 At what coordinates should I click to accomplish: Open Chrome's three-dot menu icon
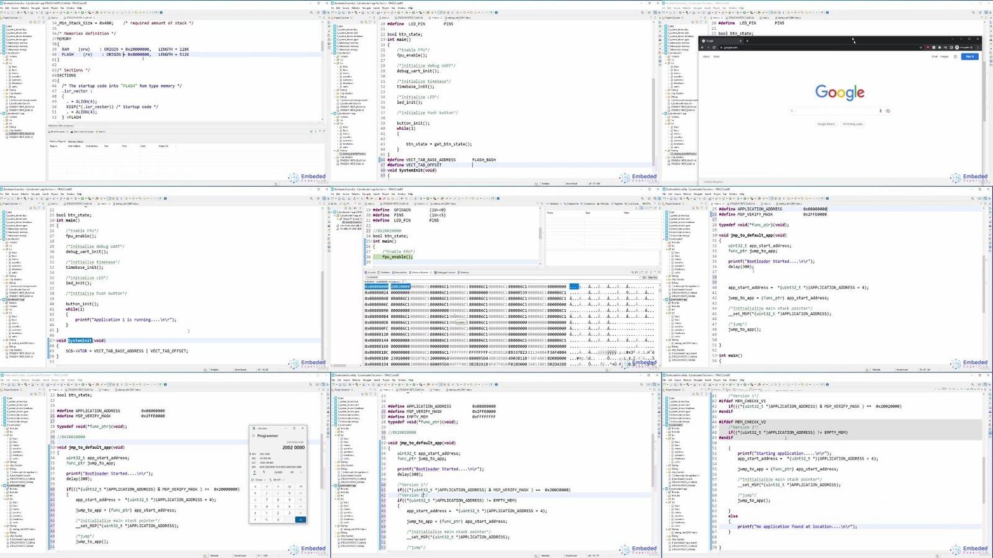coord(978,47)
